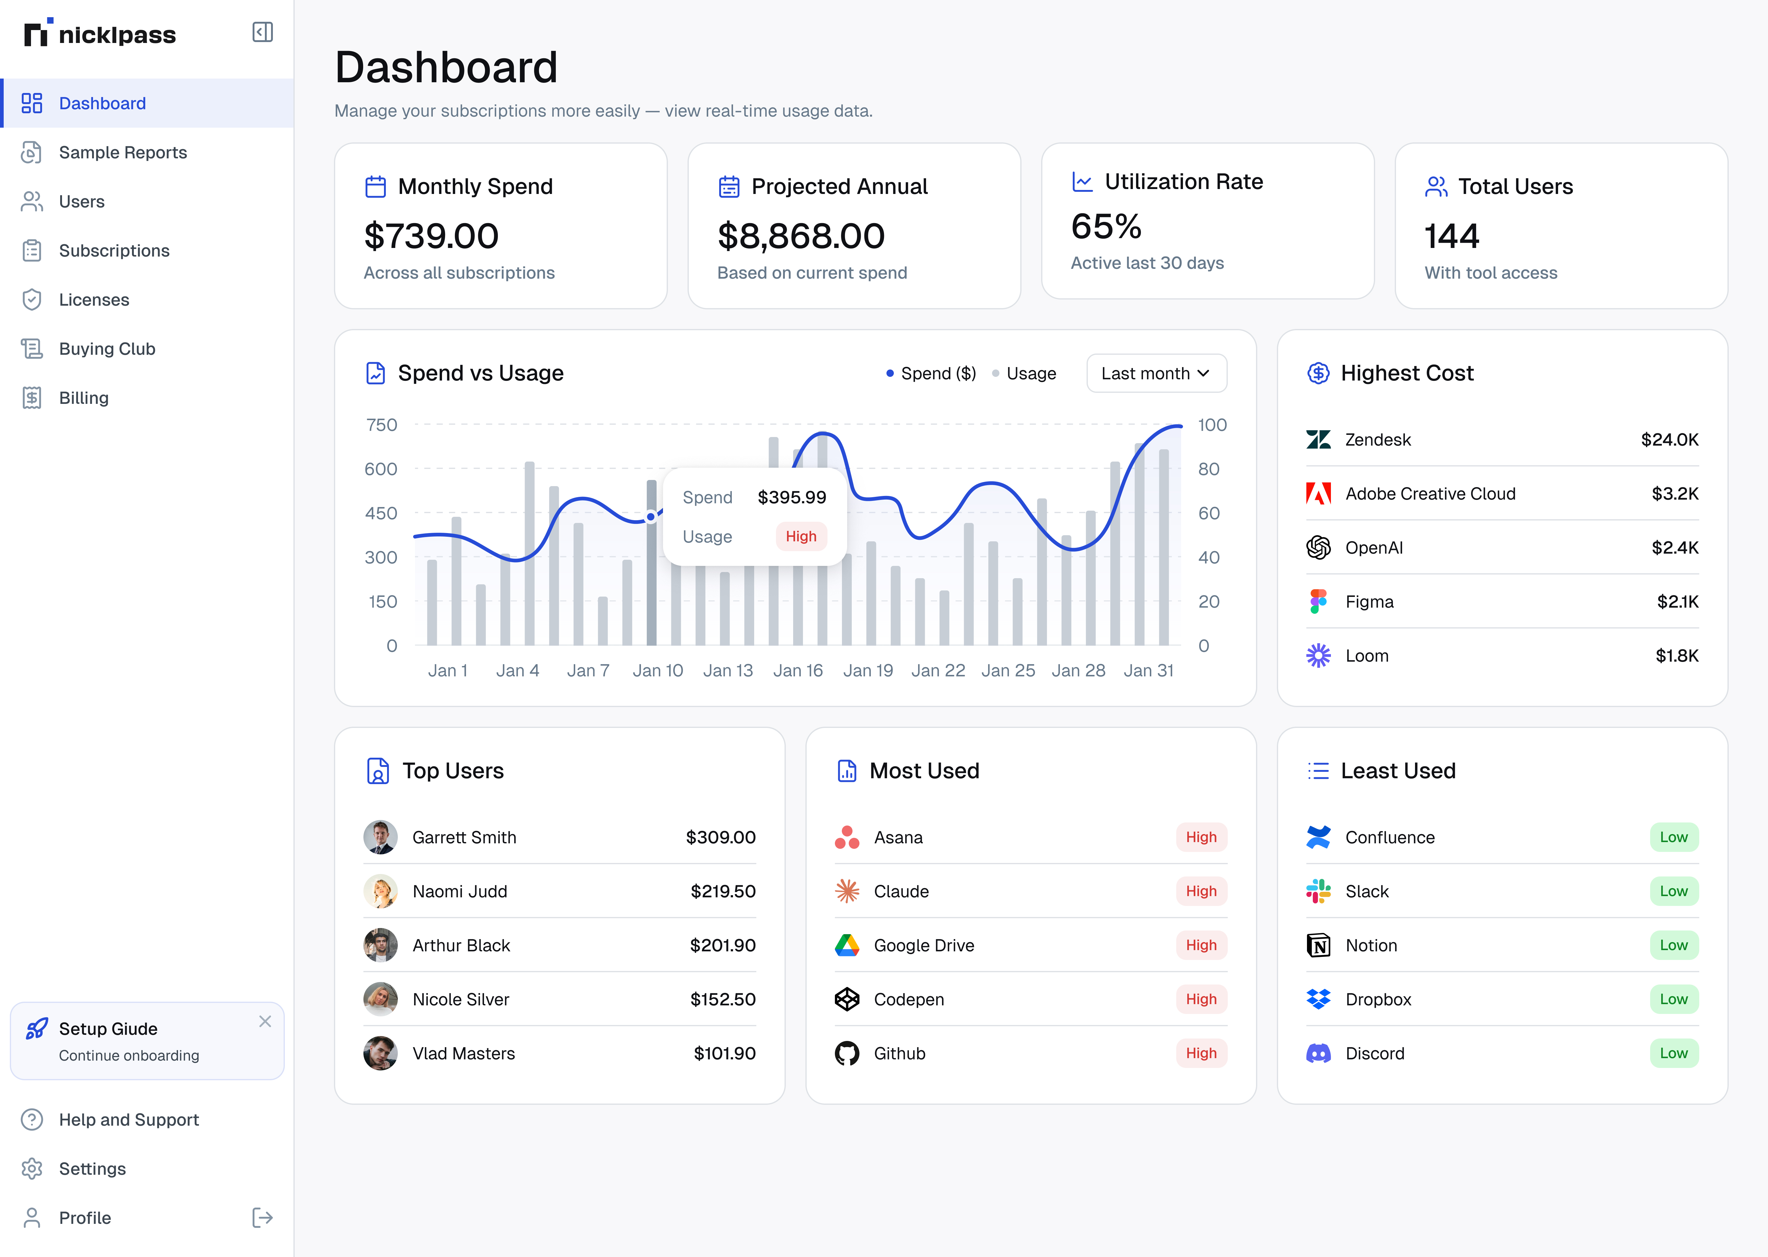Image resolution: width=1768 pixels, height=1257 pixels.
Task: Click the Zendesk logo icon
Action: pyautogui.click(x=1318, y=440)
